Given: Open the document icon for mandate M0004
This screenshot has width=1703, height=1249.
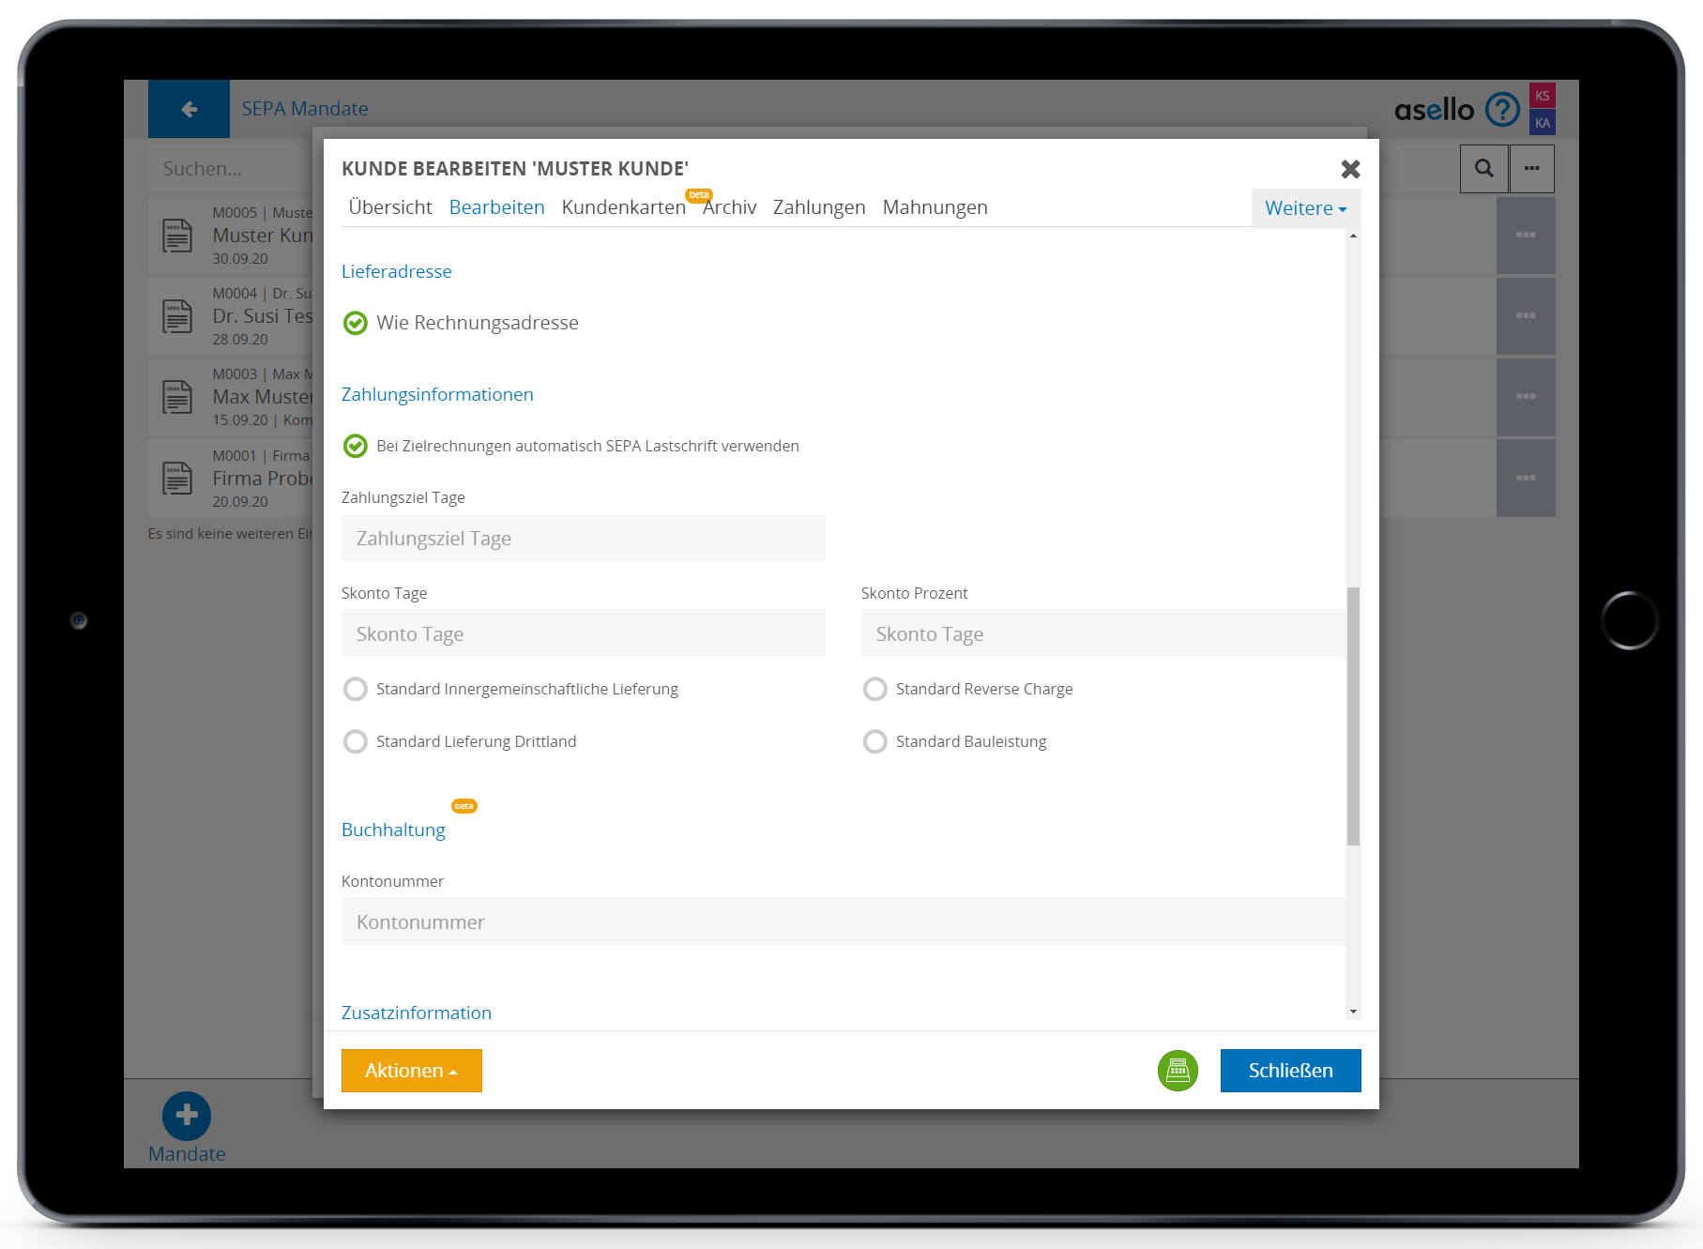Looking at the screenshot, I should (177, 316).
